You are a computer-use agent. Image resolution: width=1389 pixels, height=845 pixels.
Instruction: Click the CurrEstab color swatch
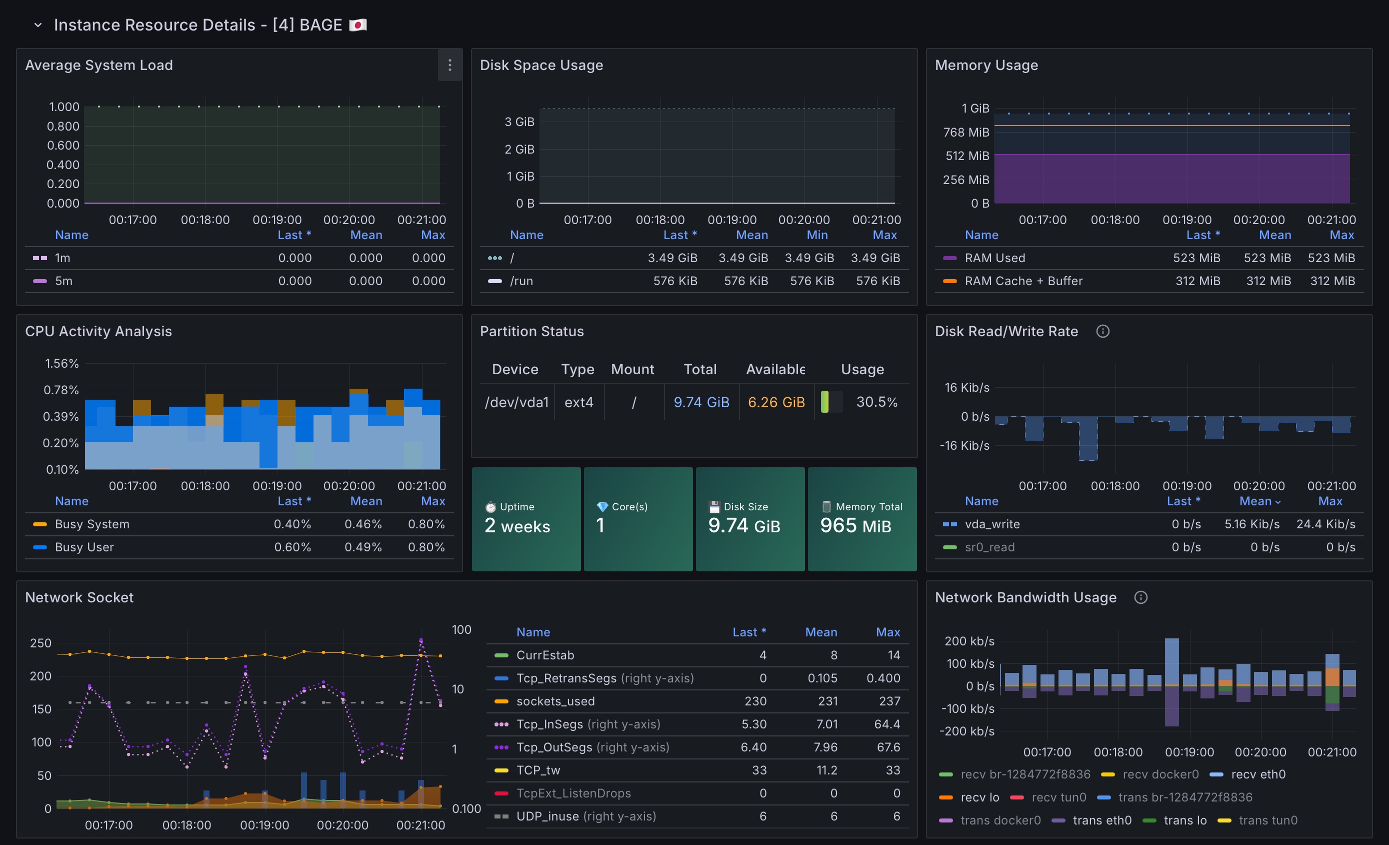pyautogui.click(x=501, y=655)
